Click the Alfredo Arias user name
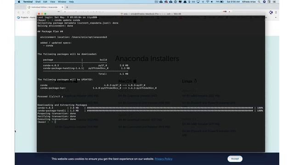Image resolution: width=294 pixels, height=165 pixels. (249, 2)
